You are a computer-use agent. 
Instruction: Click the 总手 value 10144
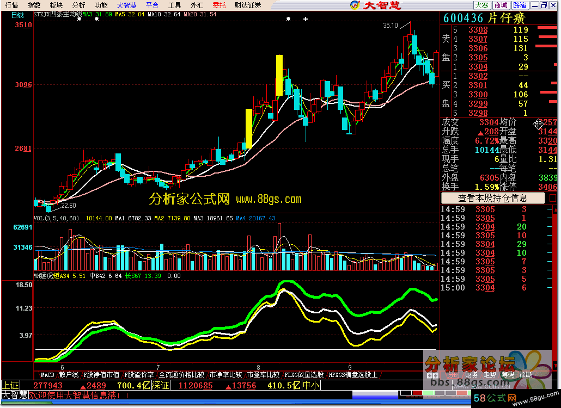(x=487, y=150)
